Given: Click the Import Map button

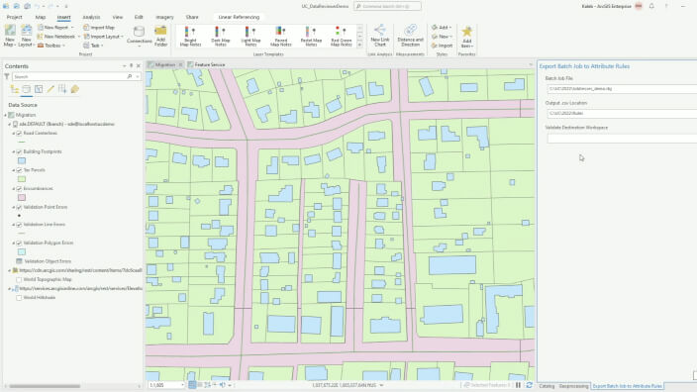Looking at the screenshot, I should (99, 28).
